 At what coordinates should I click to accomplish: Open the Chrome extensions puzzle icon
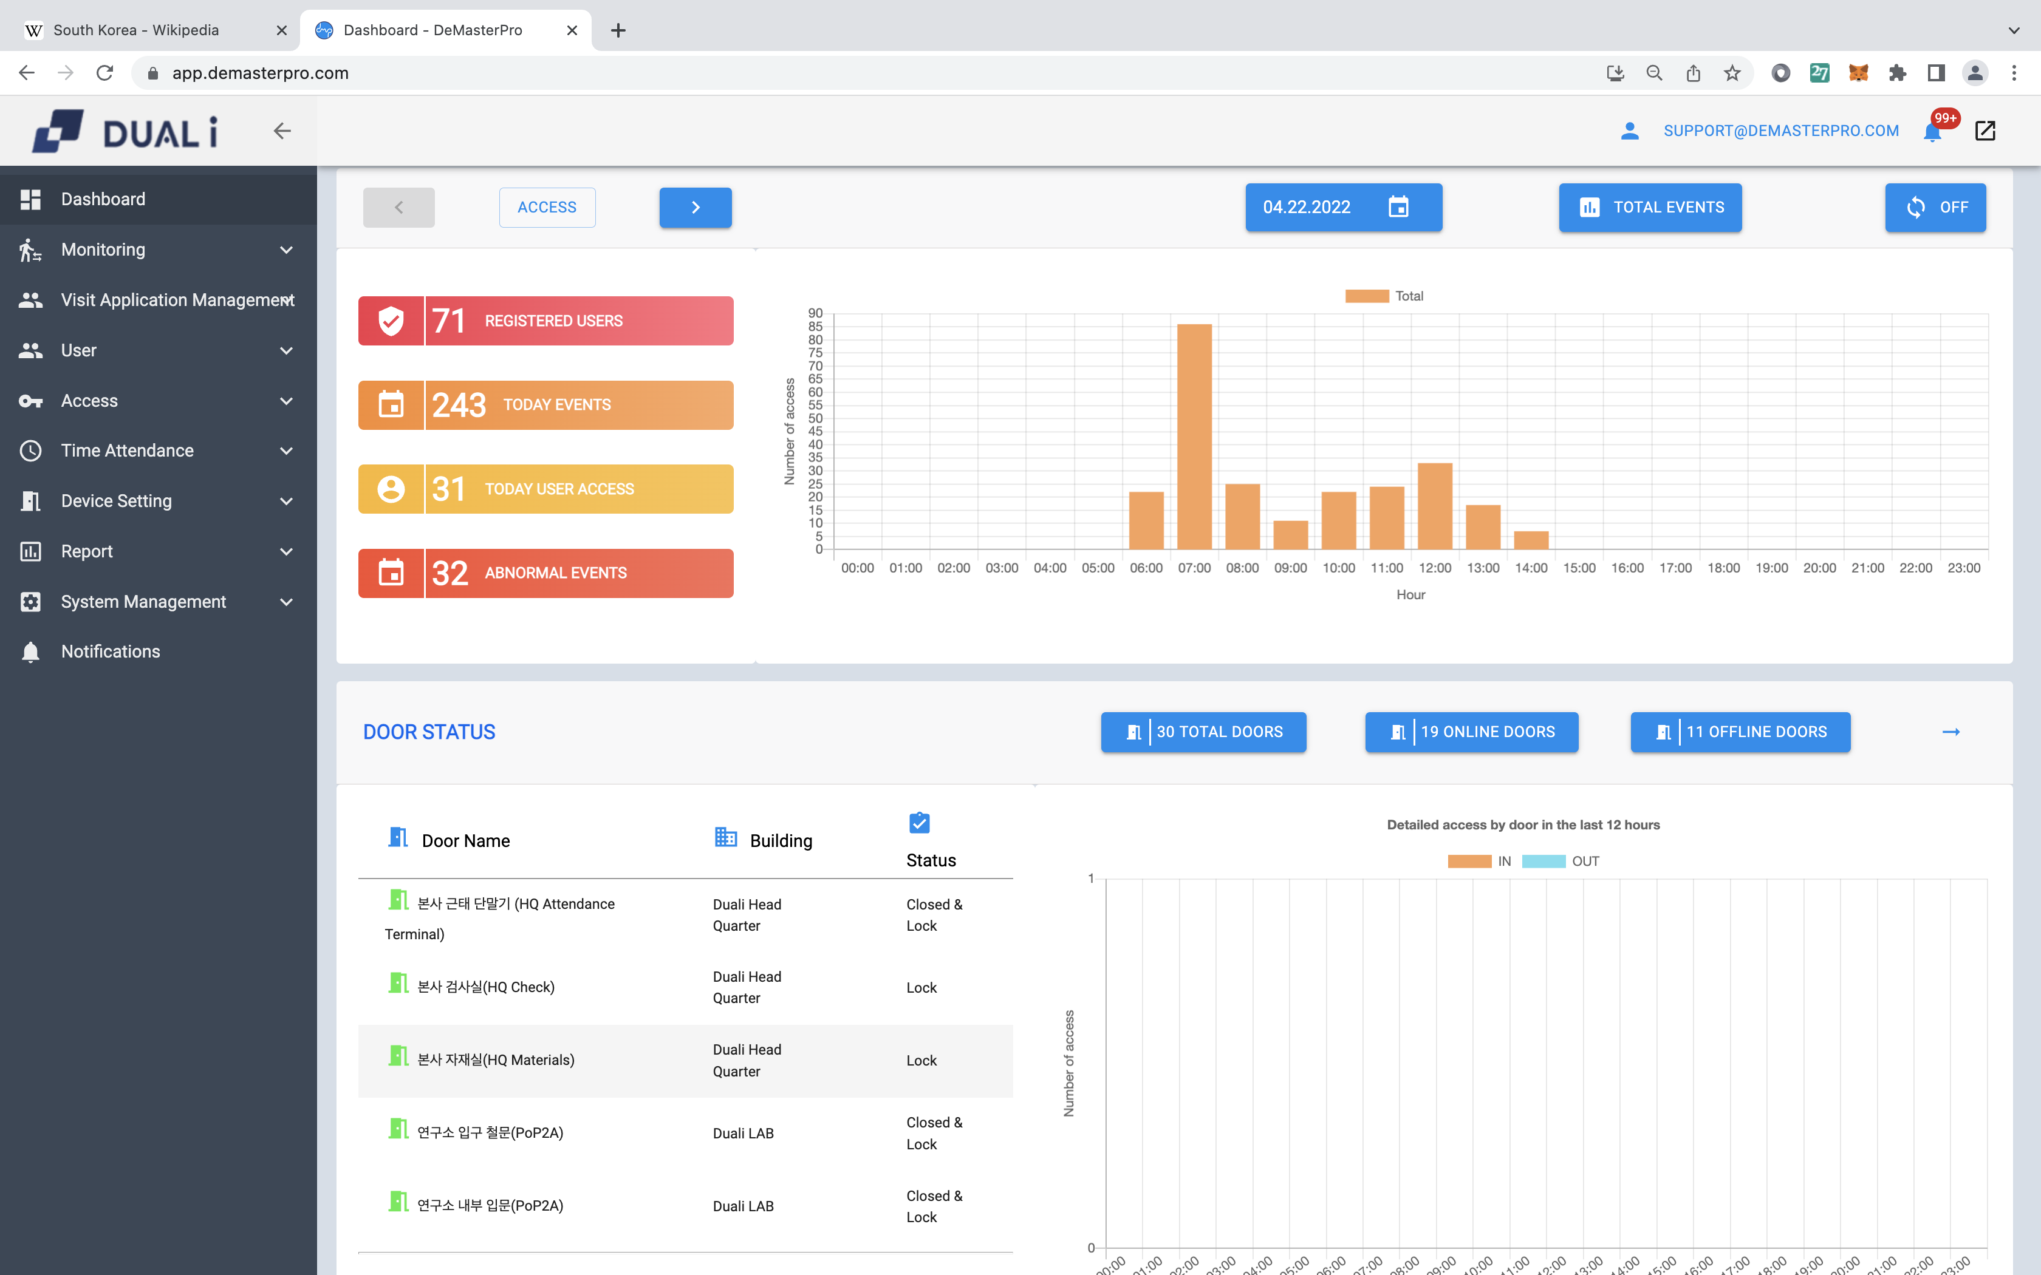click(x=1898, y=73)
